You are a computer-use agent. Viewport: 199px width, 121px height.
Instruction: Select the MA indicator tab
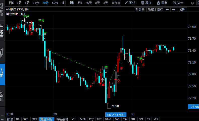click(x=18, y=119)
